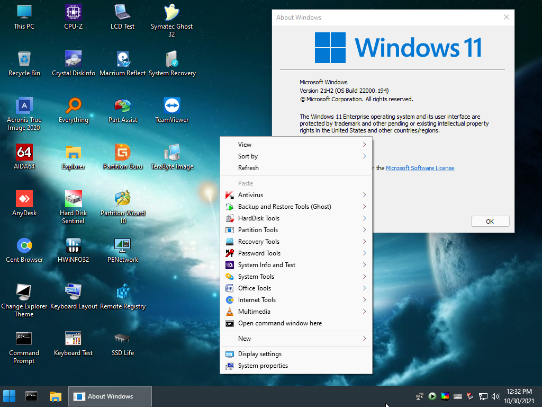
Task: Select the PENetwork desktop icon
Action: (122, 250)
